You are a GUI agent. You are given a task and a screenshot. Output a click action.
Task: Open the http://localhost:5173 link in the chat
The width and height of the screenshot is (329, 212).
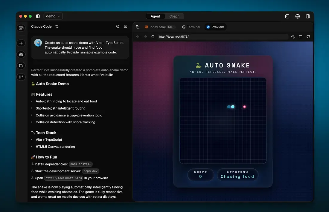point(63,178)
